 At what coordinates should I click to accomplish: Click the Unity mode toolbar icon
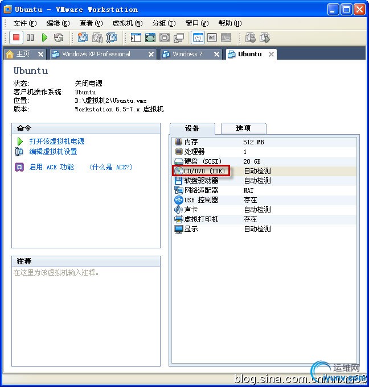[179, 38]
